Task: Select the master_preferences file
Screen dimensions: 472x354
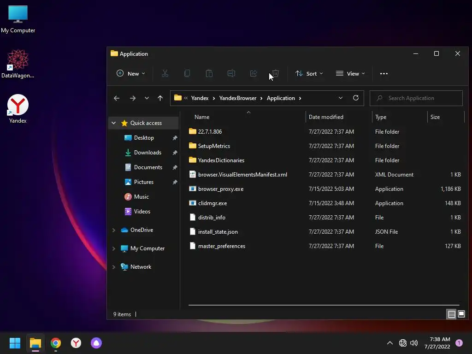Action: point(325,246)
